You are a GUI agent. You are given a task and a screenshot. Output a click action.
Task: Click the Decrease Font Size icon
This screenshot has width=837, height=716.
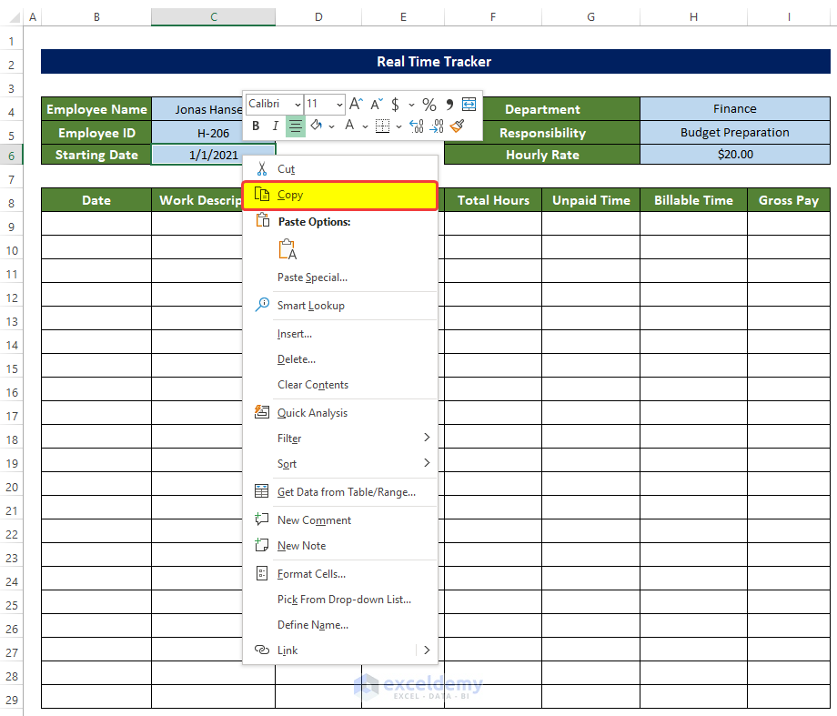(x=376, y=105)
